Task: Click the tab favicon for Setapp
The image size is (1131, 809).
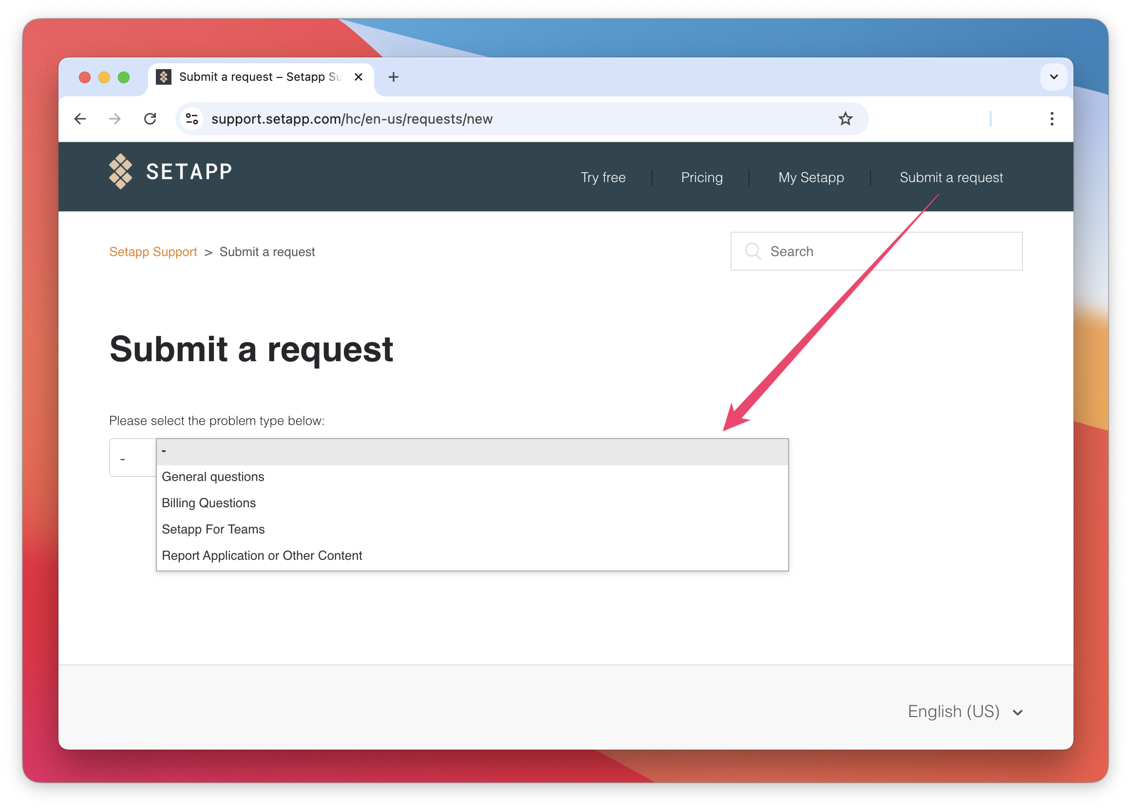Action: 164,77
